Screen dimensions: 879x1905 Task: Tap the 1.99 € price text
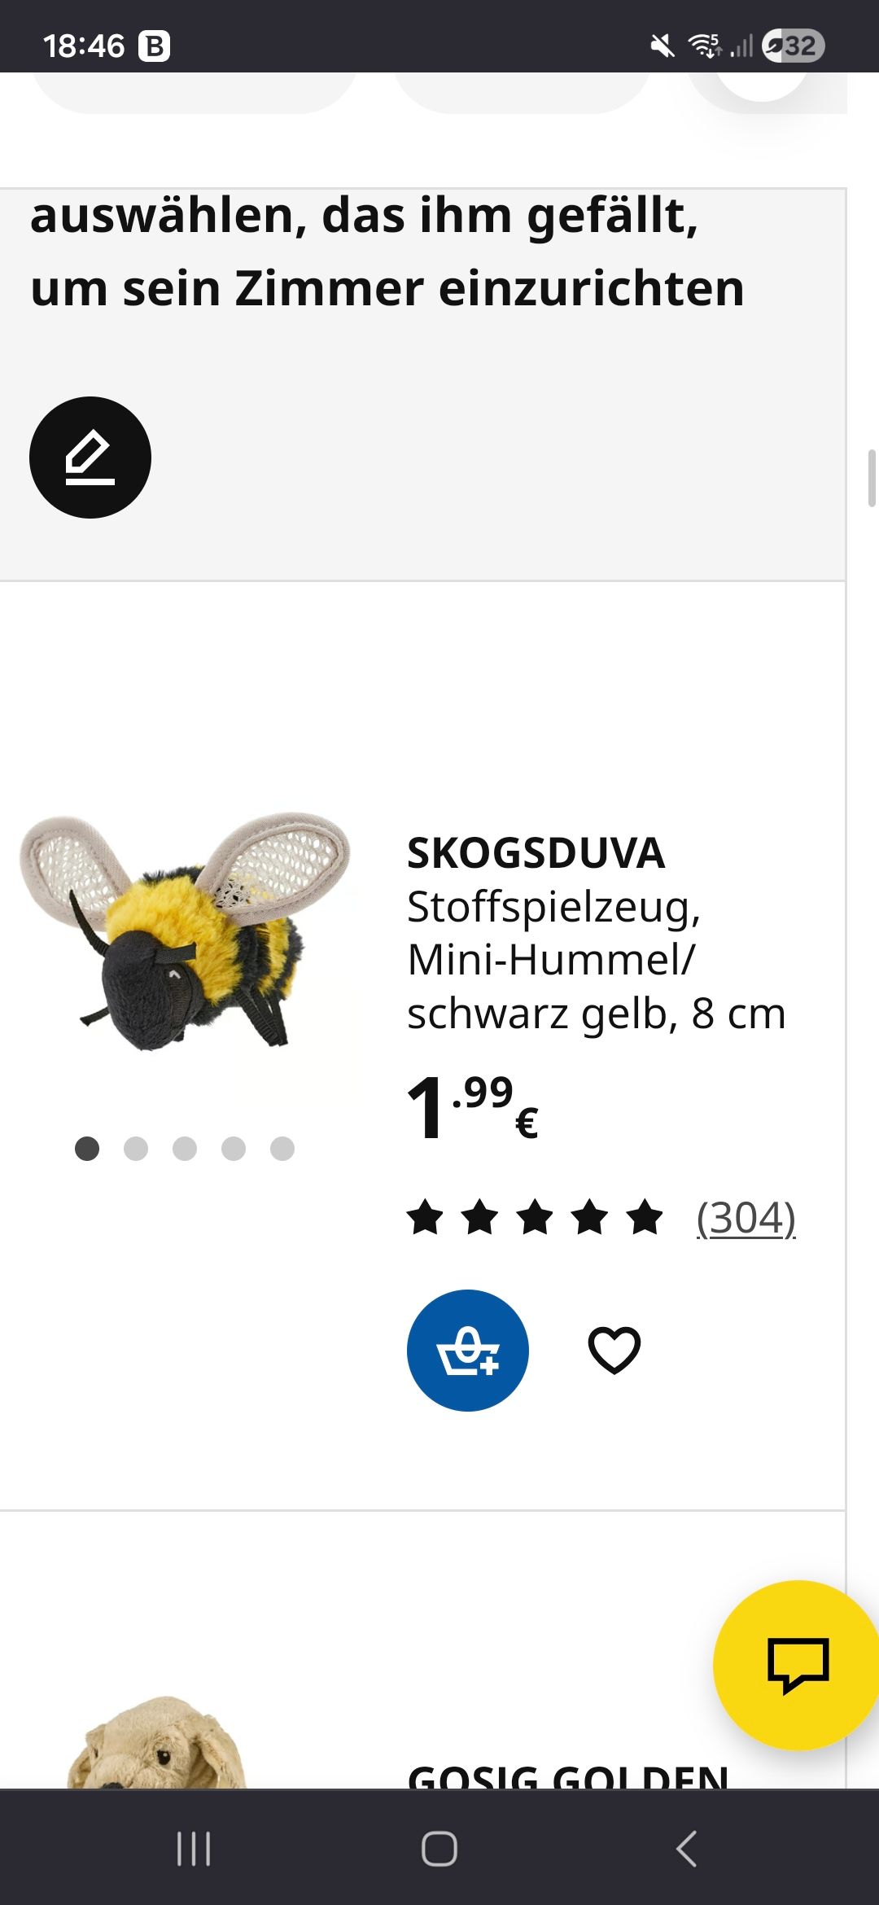(473, 1107)
